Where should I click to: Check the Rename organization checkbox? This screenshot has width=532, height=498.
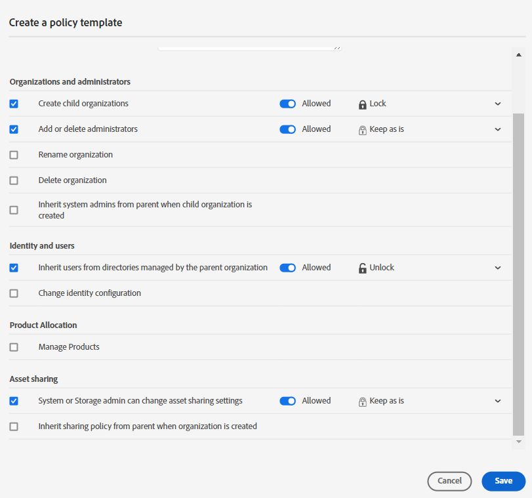[13, 154]
